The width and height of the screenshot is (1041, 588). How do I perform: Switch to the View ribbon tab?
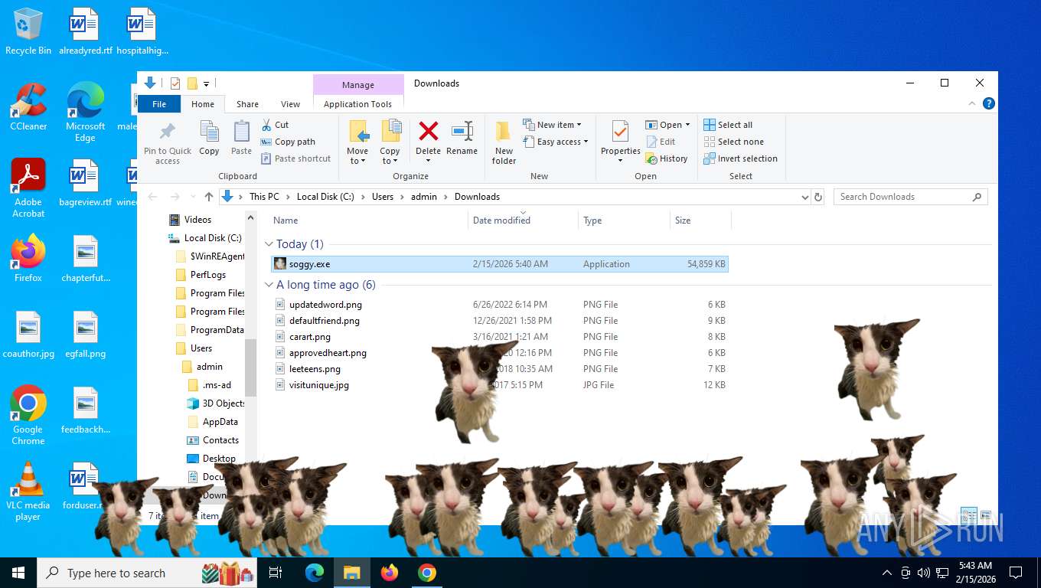coord(291,104)
